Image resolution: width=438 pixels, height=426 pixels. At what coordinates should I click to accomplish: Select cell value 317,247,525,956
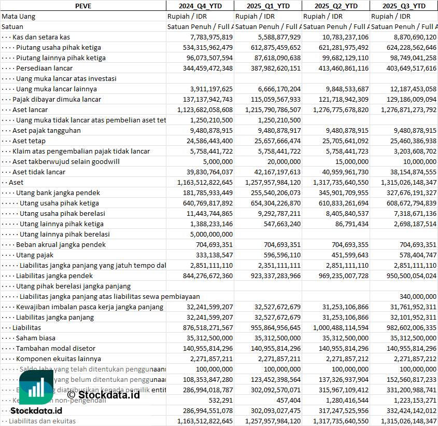pos(344,410)
